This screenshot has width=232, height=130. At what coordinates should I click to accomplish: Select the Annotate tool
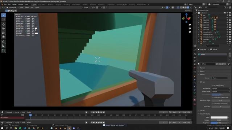[x=4, y=42]
